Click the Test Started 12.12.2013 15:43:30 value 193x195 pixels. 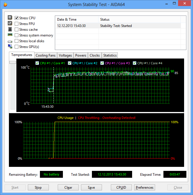(112, 174)
